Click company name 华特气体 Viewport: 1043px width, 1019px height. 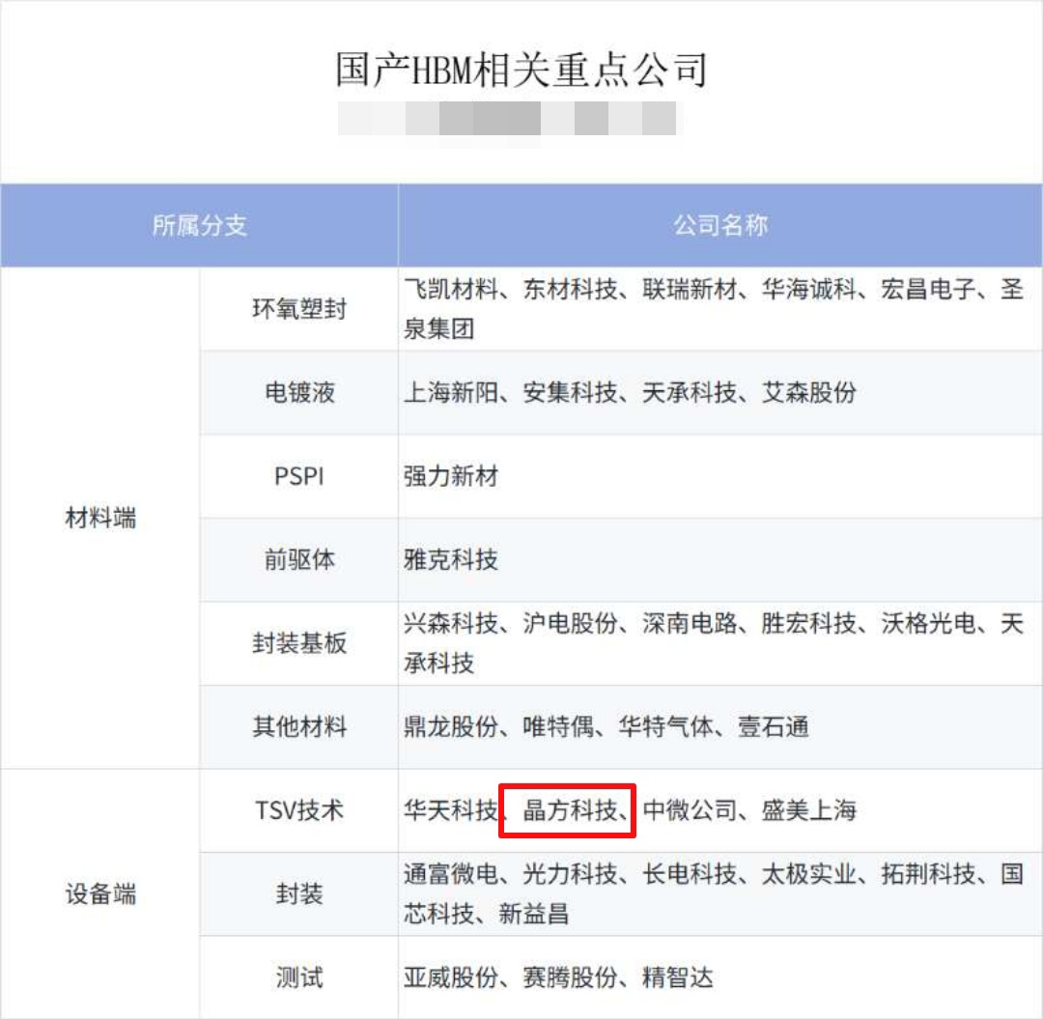(665, 726)
